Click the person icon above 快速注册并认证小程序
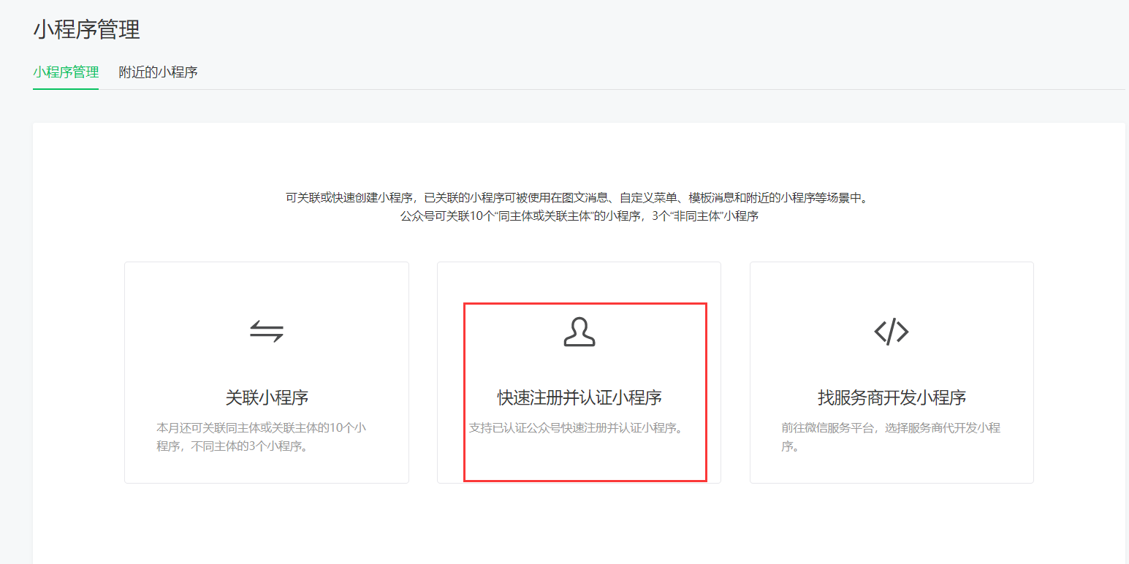Image resolution: width=1129 pixels, height=564 pixels. [579, 332]
